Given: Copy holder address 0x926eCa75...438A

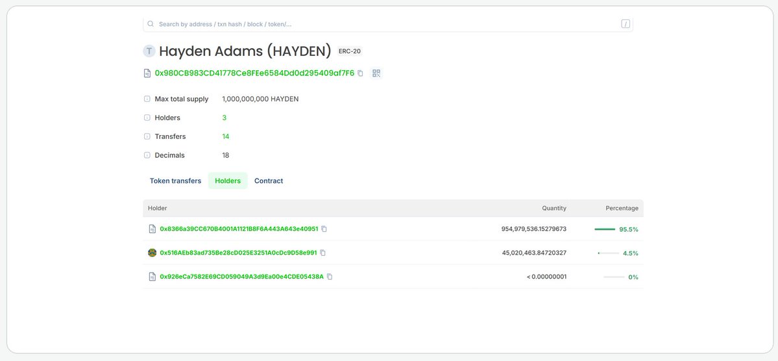Looking at the screenshot, I should 330,277.
